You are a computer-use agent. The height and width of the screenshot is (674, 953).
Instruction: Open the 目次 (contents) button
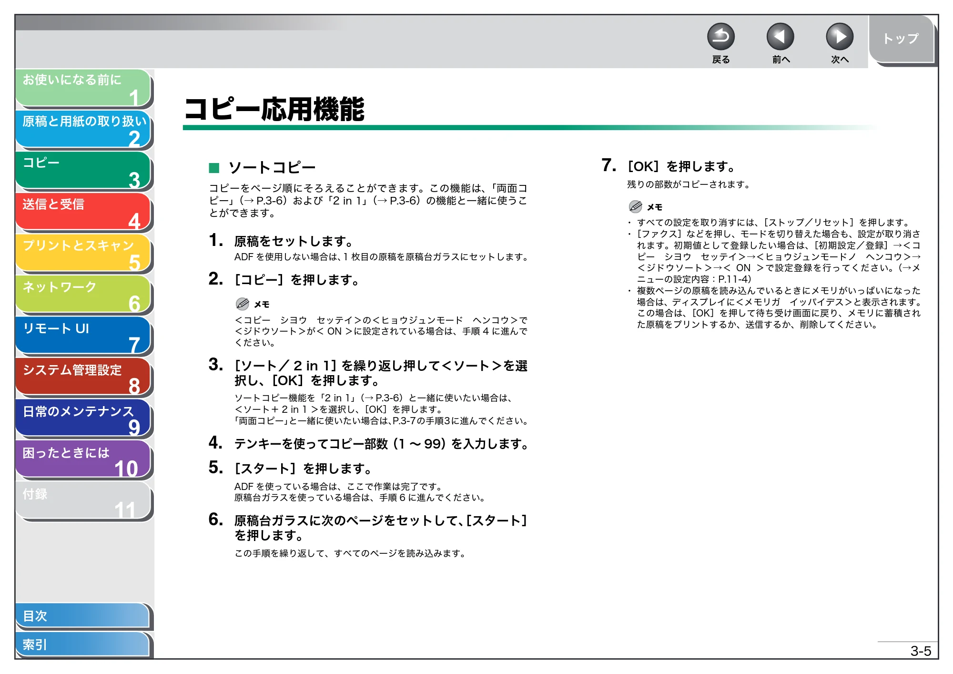click(x=83, y=616)
